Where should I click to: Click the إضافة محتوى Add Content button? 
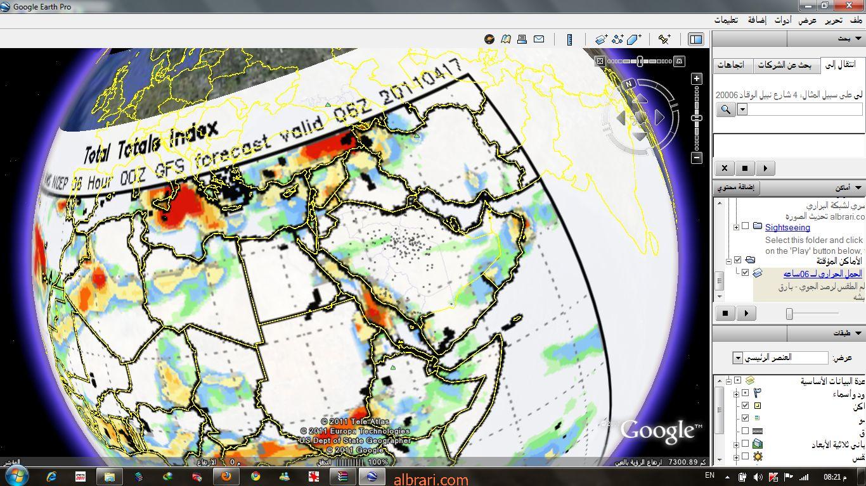click(x=736, y=187)
